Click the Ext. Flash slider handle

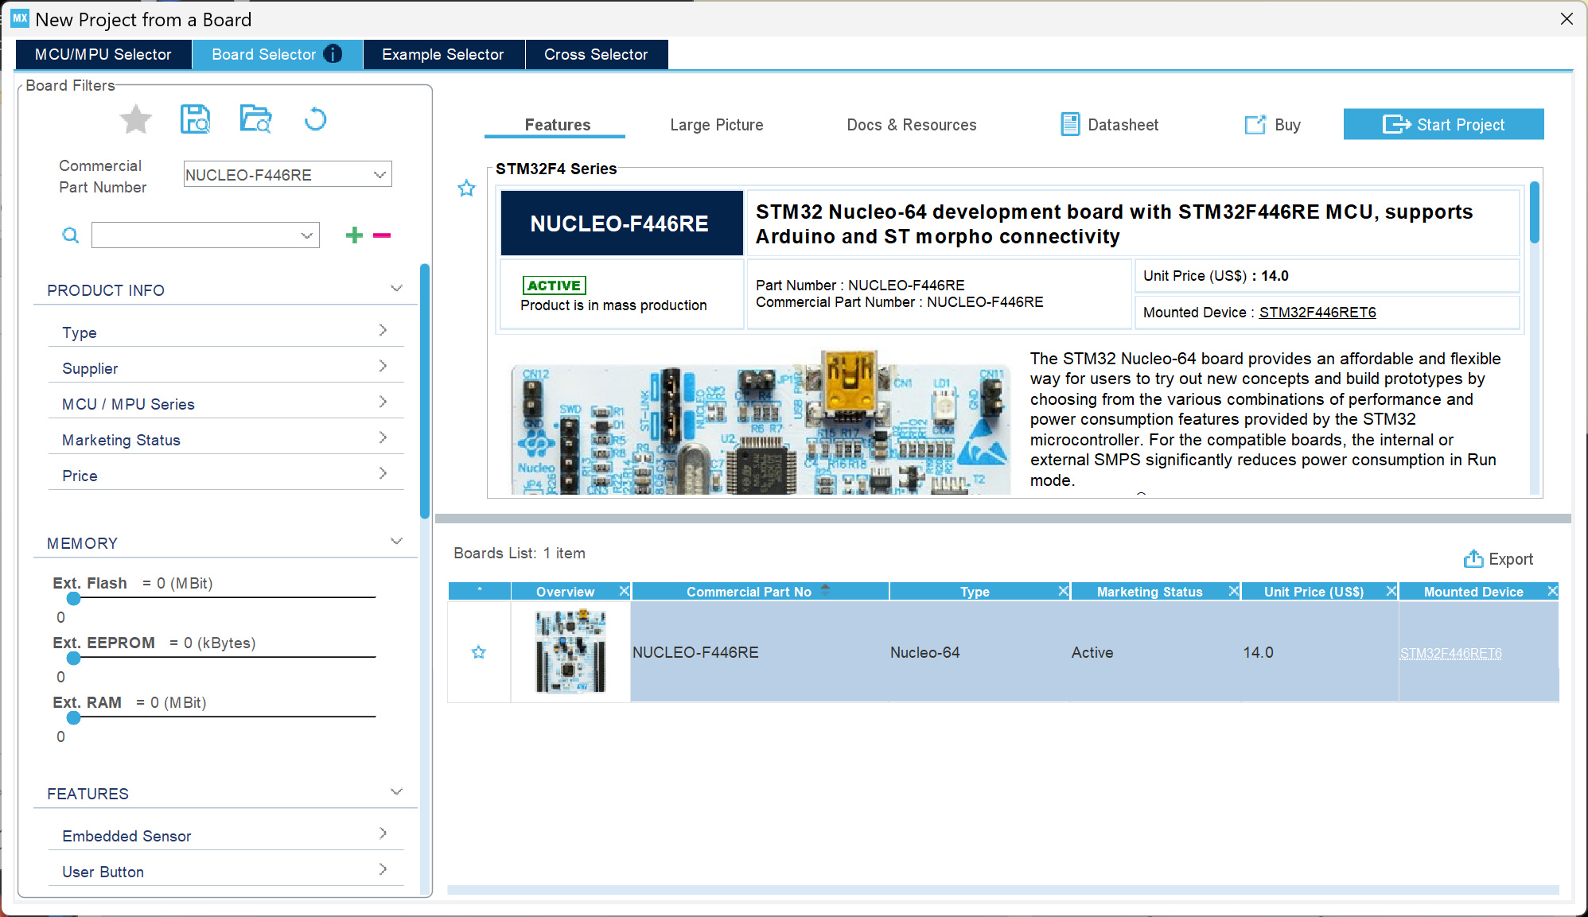(x=74, y=598)
